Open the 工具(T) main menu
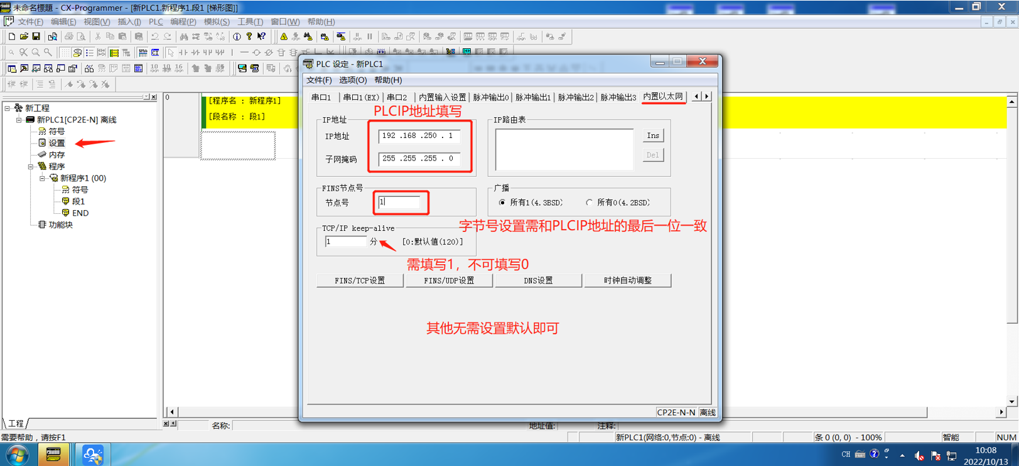 pyautogui.click(x=250, y=21)
